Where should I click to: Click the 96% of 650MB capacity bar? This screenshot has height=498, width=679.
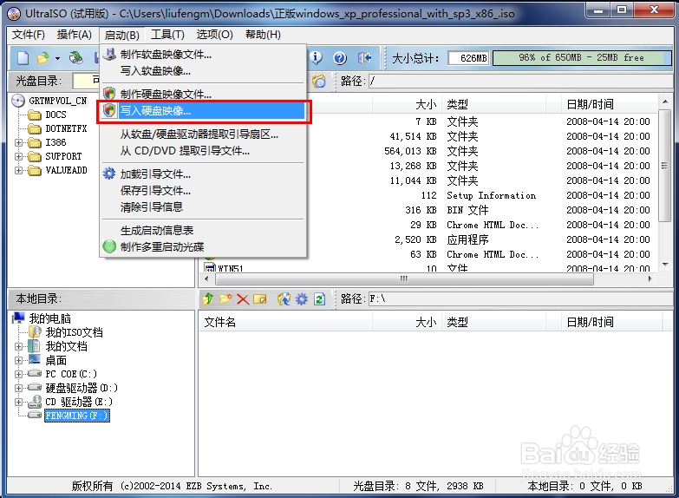pyautogui.click(x=582, y=57)
